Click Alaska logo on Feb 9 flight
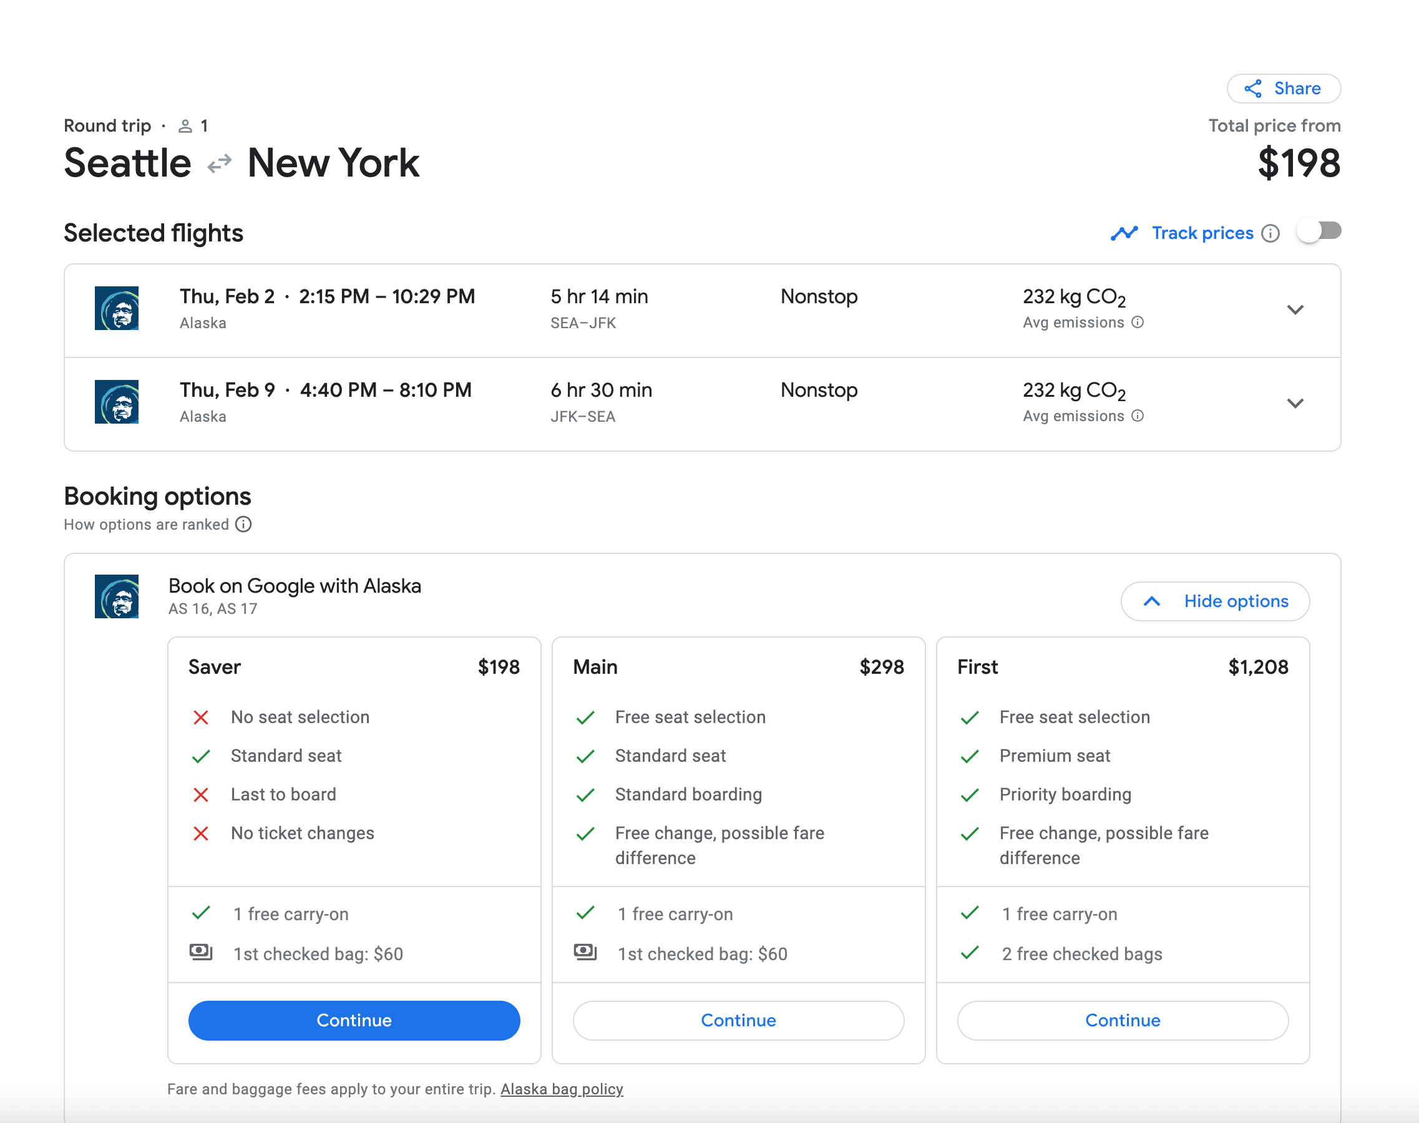Viewport: 1419px width, 1123px height. pyautogui.click(x=117, y=402)
